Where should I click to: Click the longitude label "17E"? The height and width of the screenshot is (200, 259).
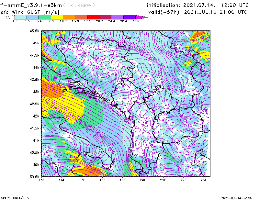[82, 180]
